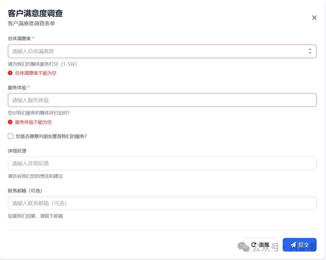Click the error alert icon beside 服务体验不能为空
The image size is (326, 260).
click(10, 122)
